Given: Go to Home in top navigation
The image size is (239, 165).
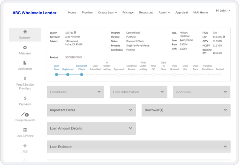Looking at the screenshot, I should coord(72,13).
